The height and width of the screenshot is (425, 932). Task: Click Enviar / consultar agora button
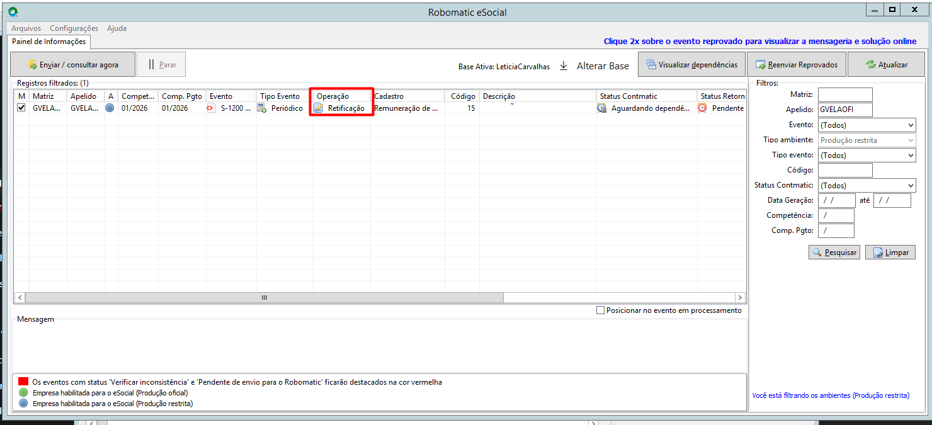pyautogui.click(x=73, y=64)
